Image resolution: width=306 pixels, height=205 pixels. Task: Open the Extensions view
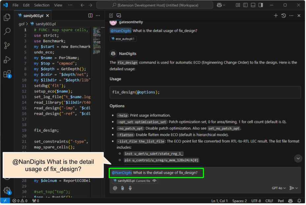(x=7, y=74)
